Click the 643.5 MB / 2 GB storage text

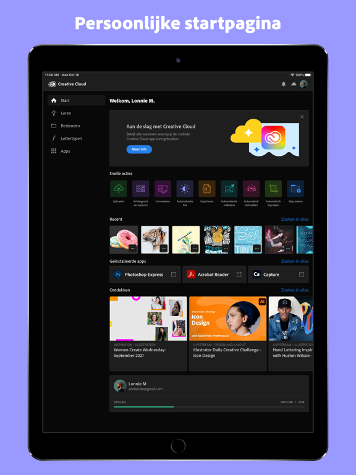(x=292, y=402)
